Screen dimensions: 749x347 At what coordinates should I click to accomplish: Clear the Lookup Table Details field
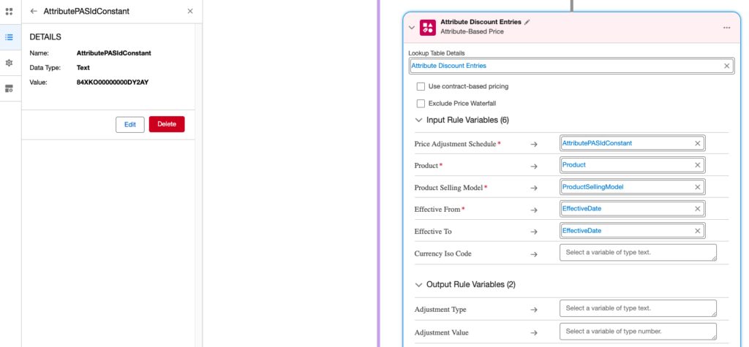point(726,66)
